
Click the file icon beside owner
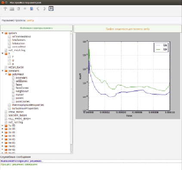click(13, 95)
